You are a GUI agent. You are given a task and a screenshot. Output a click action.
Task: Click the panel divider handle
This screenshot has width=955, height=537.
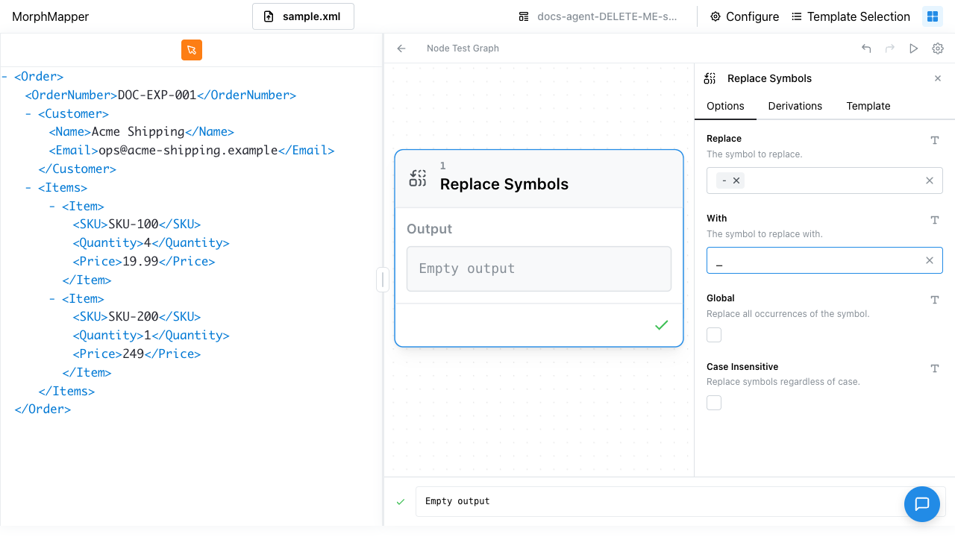tap(383, 280)
